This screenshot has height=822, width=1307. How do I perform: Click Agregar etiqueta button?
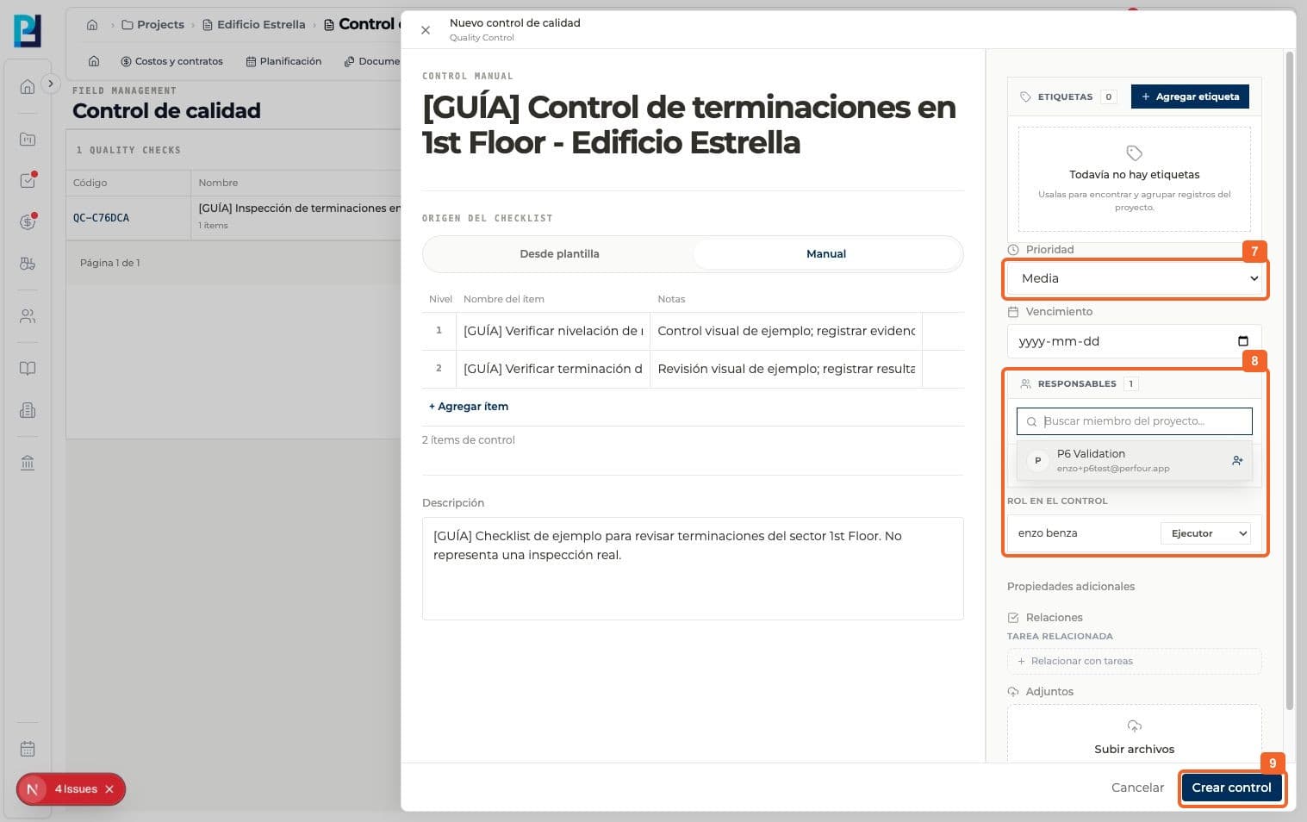click(x=1190, y=97)
